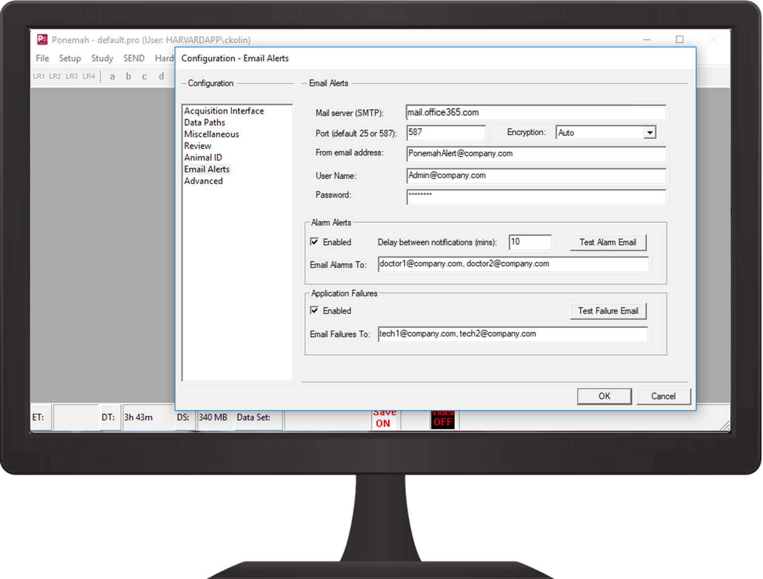This screenshot has width=763, height=579.
Task: Select Data Paths in configuration list
Action: (x=205, y=122)
